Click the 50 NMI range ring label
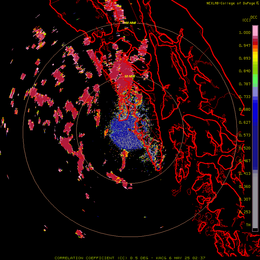 pyautogui.click(x=130, y=76)
